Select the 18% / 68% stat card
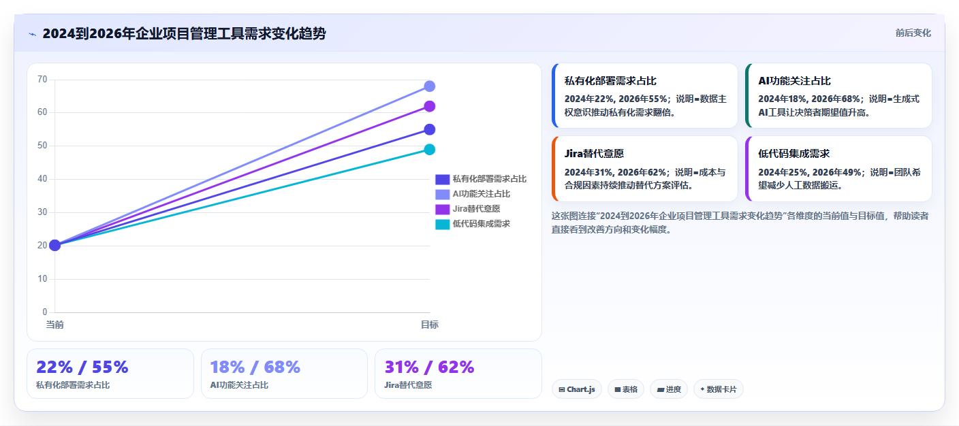 (284, 374)
